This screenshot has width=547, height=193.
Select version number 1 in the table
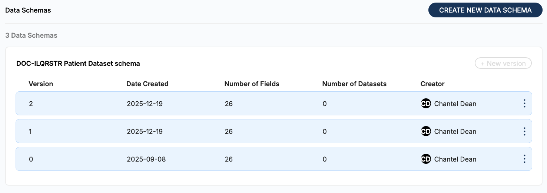31,132
